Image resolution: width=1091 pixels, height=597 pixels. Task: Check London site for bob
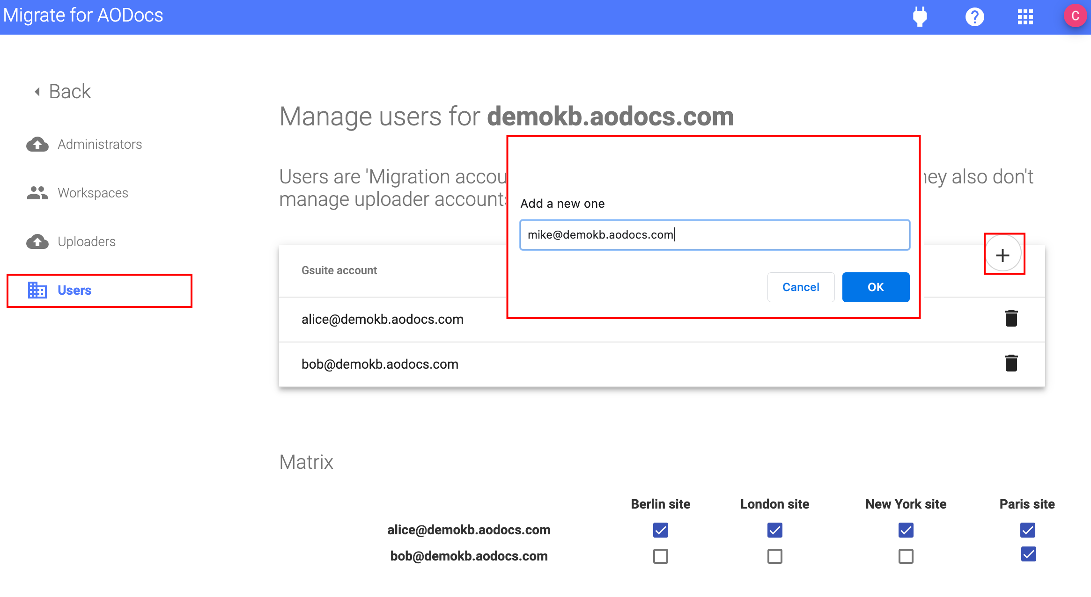[774, 556]
